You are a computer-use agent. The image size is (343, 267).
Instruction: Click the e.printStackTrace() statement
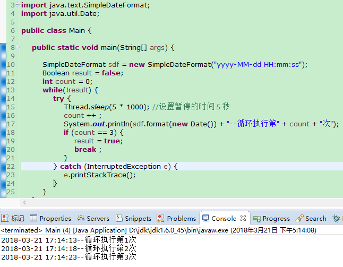100,175
